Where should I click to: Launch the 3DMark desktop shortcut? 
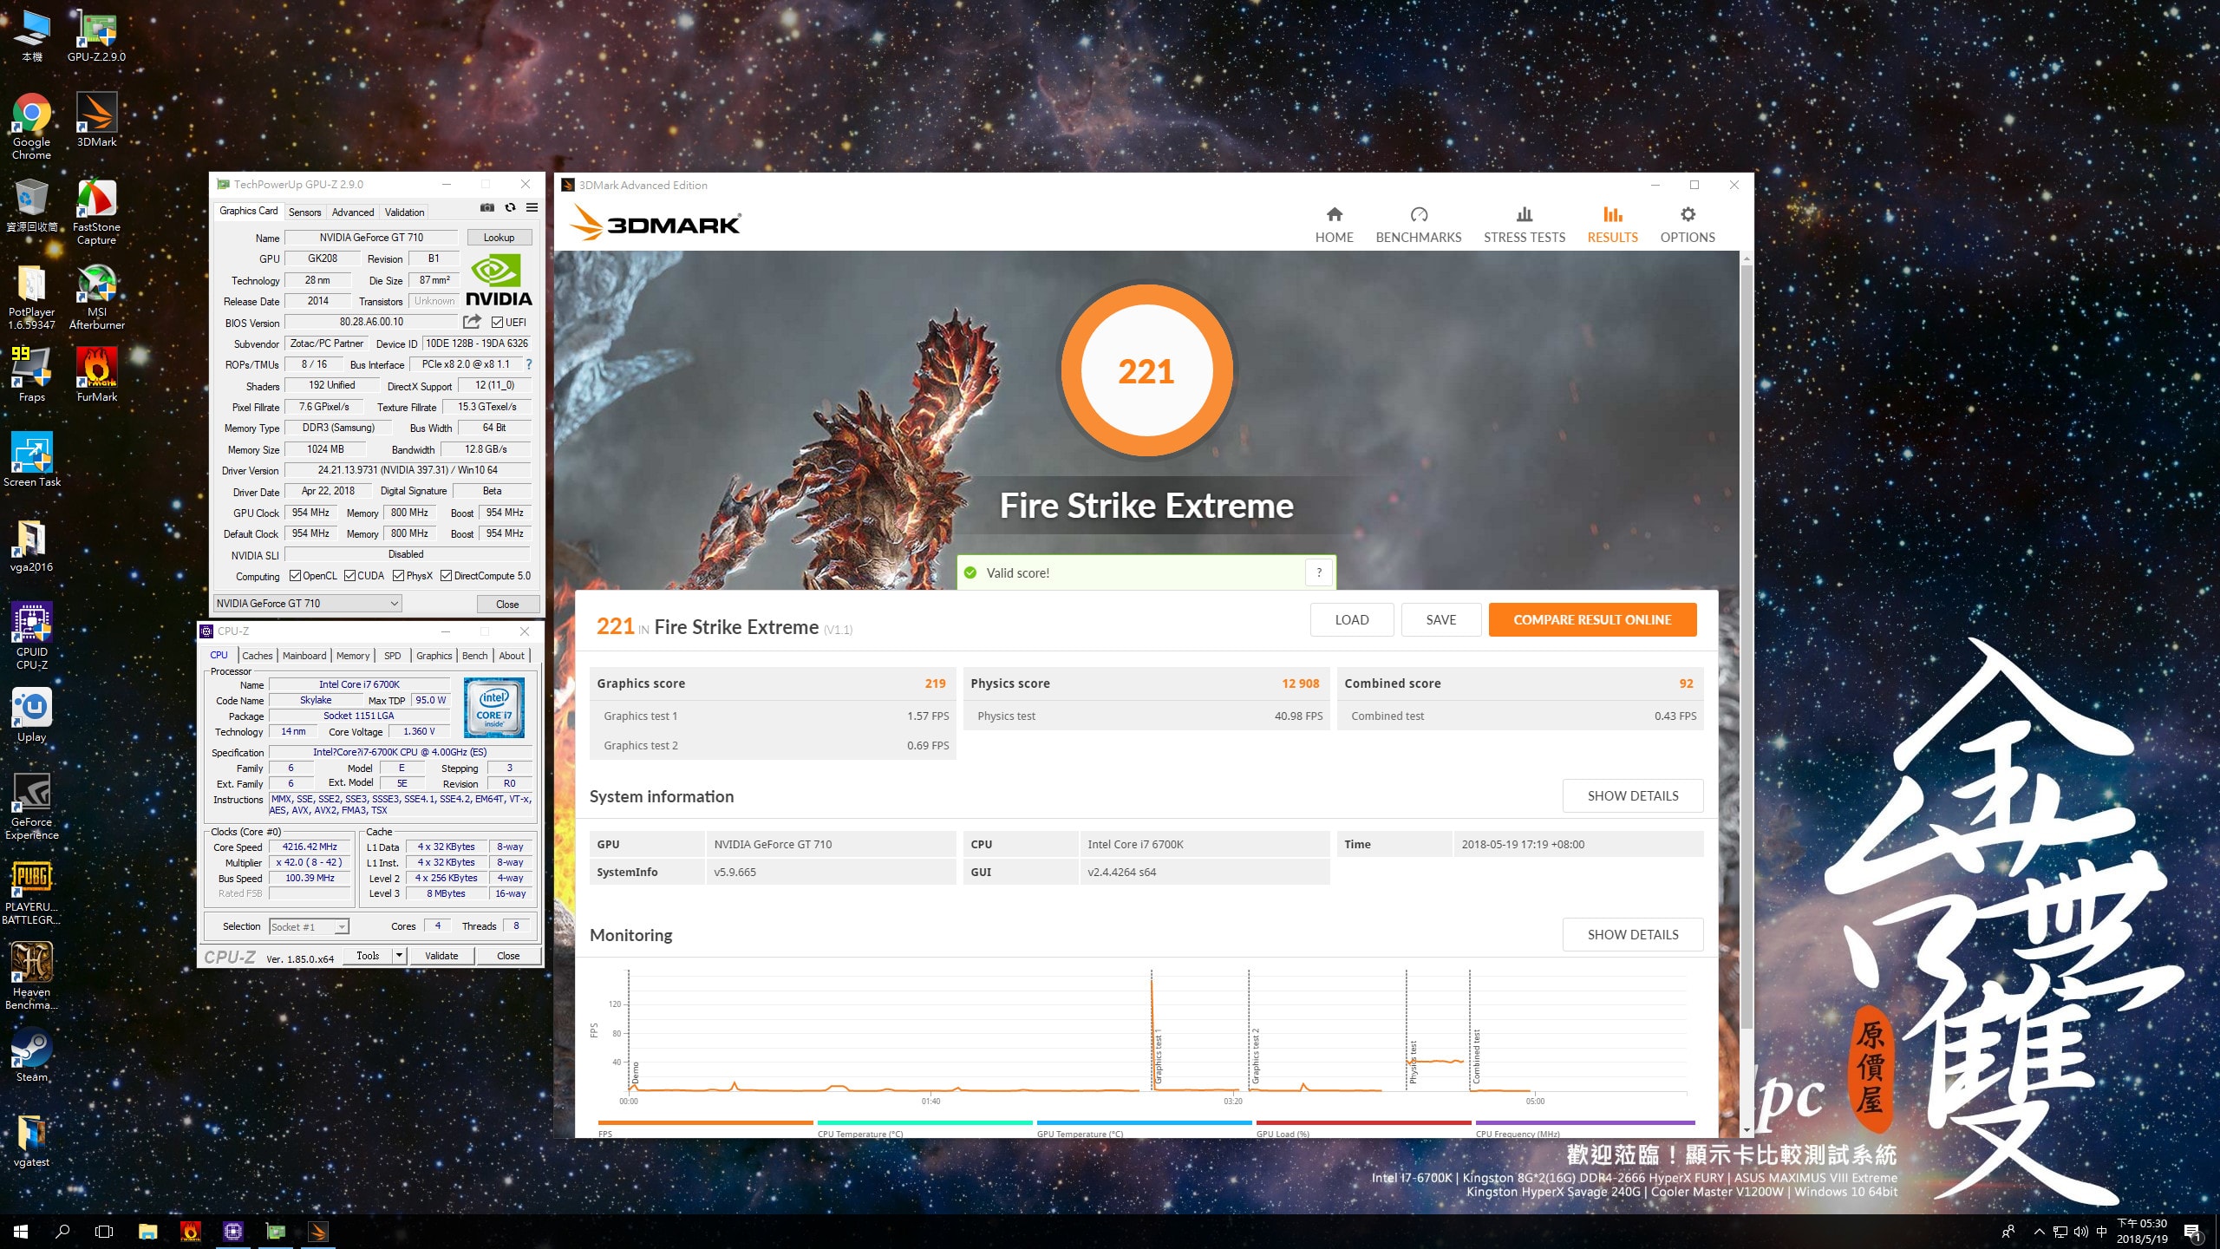coord(96,120)
